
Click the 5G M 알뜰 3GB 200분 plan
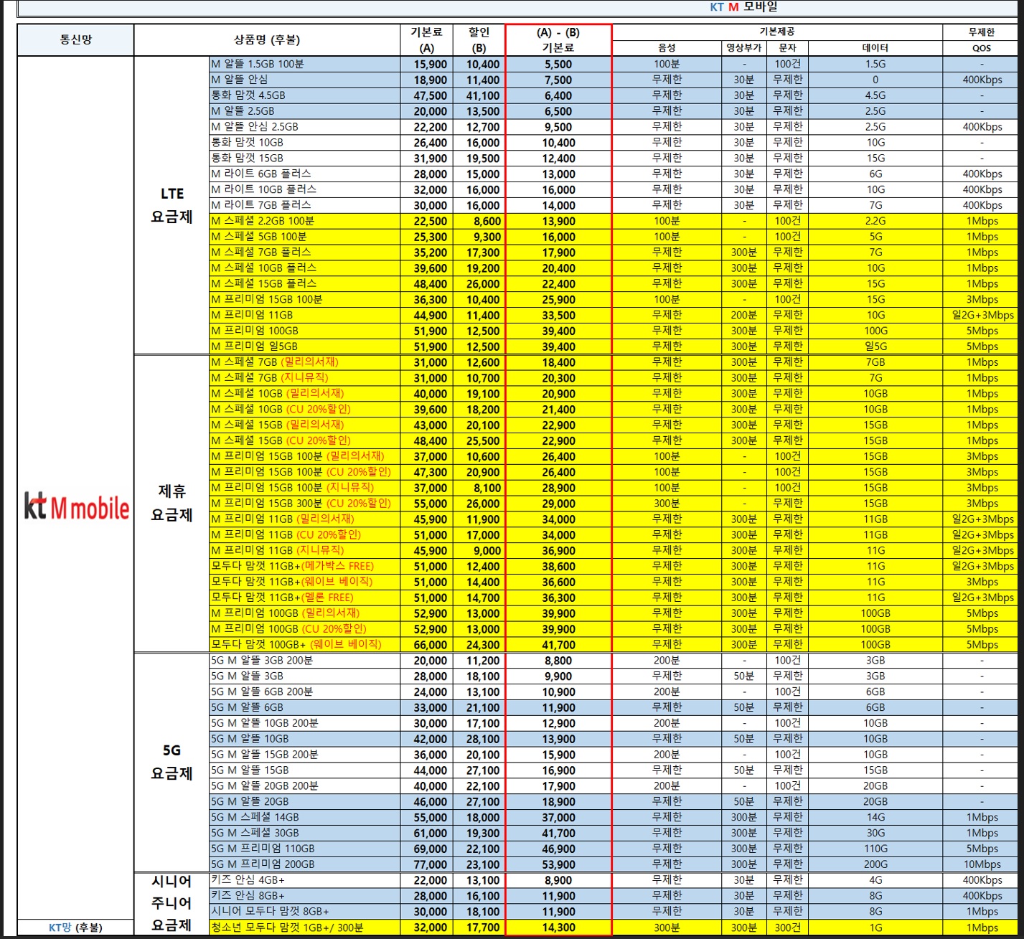262,661
